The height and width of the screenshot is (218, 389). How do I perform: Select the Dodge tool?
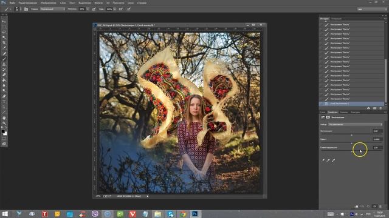click(x=4, y=91)
